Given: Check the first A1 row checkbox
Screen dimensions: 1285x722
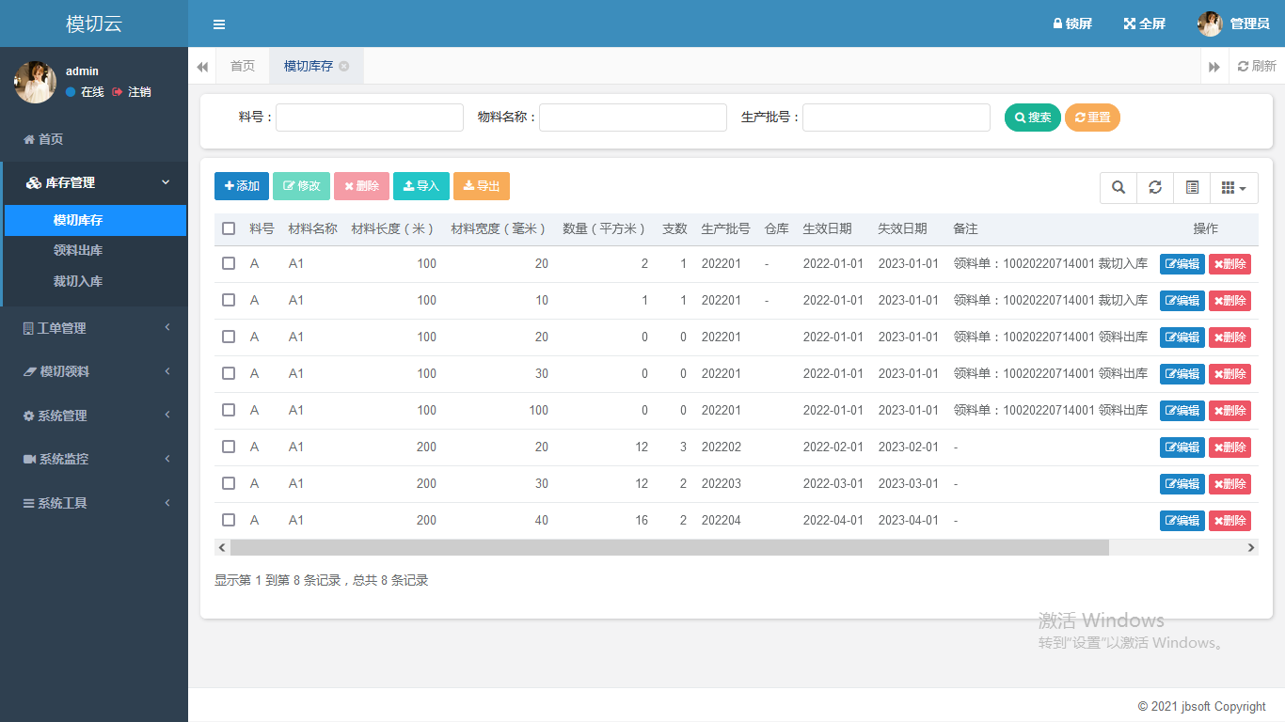Looking at the screenshot, I should click(x=229, y=263).
